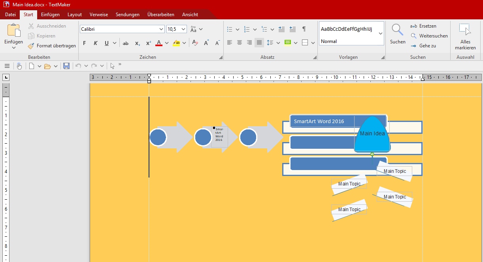Click the Suchen magnifying glass icon
The height and width of the screenshot is (262, 483).
point(397,30)
